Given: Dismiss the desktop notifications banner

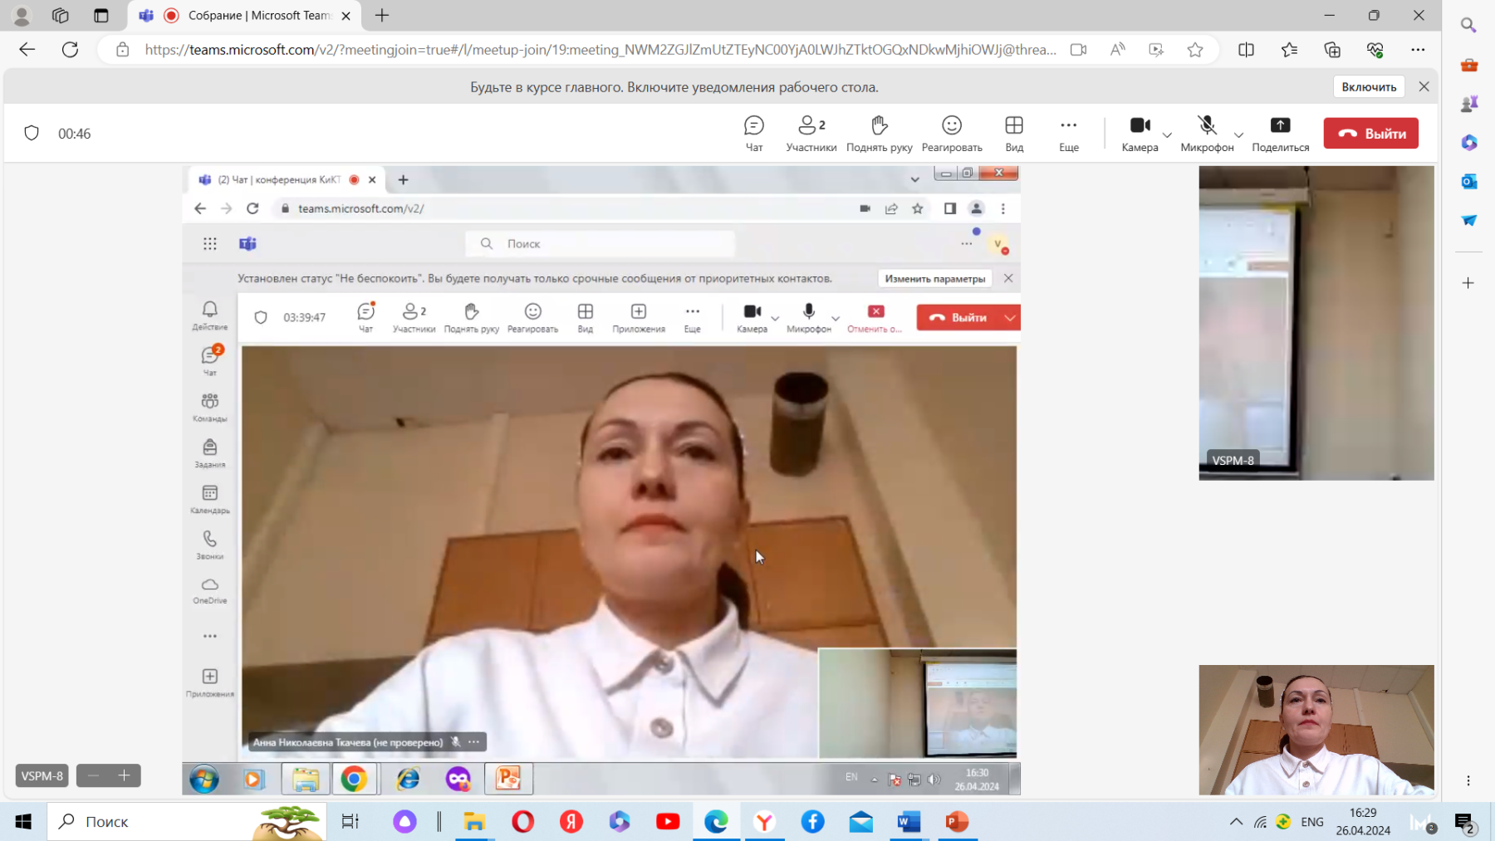Looking at the screenshot, I should point(1424,86).
